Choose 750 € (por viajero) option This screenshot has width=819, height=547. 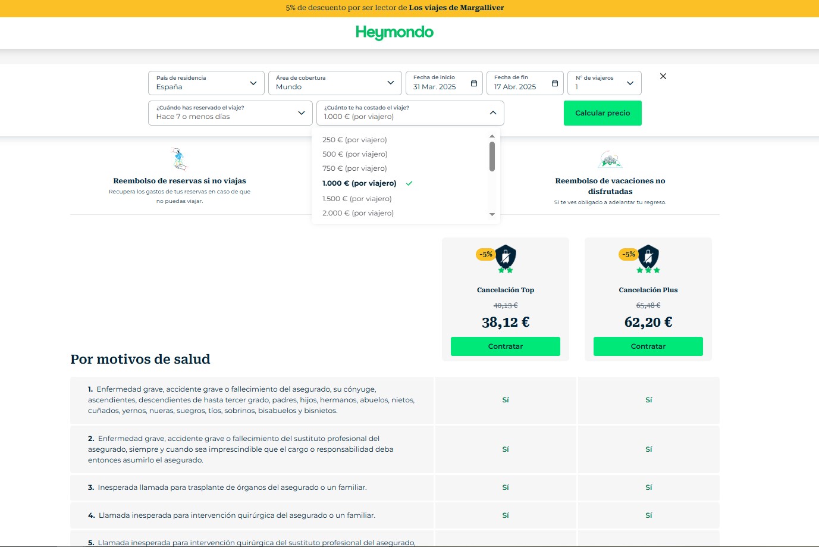(x=354, y=168)
